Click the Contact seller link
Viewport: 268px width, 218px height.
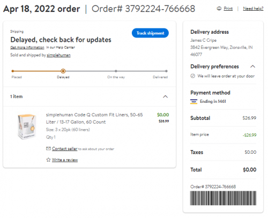tap(65, 148)
